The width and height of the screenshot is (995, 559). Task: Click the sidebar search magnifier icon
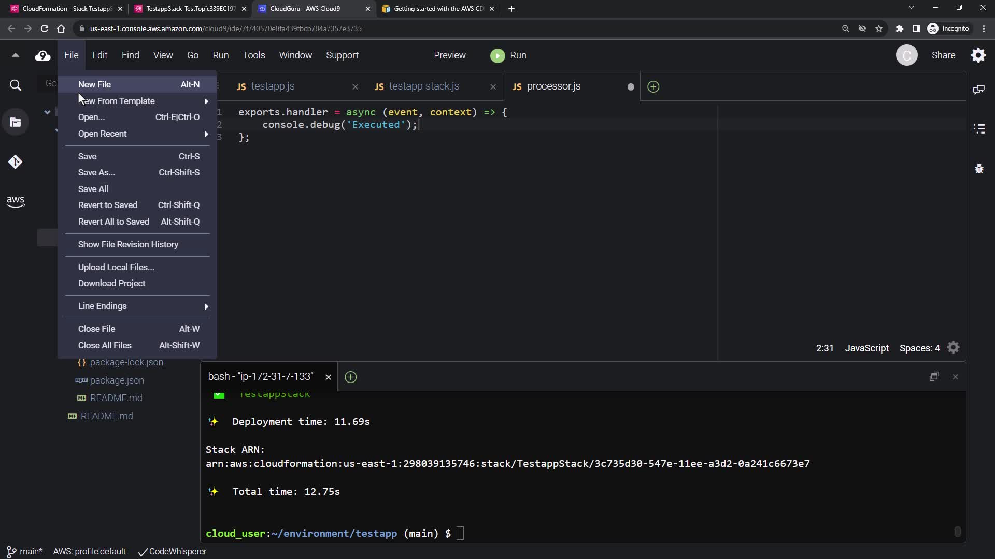[x=16, y=85]
